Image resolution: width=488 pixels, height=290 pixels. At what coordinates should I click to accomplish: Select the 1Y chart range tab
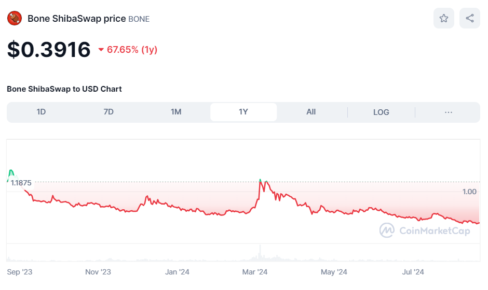243,112
